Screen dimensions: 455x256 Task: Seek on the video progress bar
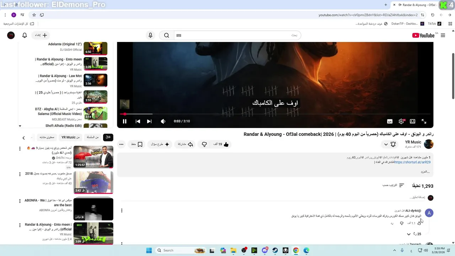(275, 114)
